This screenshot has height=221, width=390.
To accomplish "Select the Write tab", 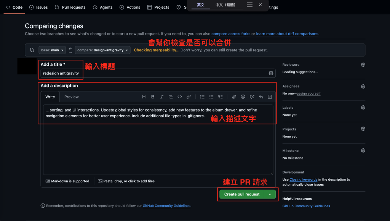I will point(50,97).
